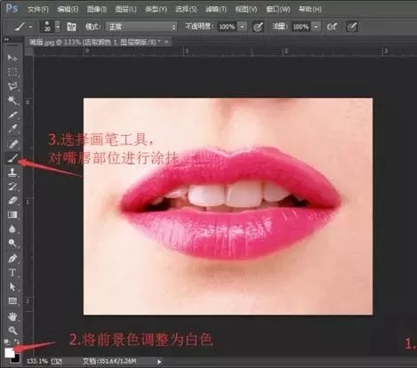Open the 编辑(E) menu
Viewport: 417px width, 368px height.
pyautogui.click(x=68, y=10)
